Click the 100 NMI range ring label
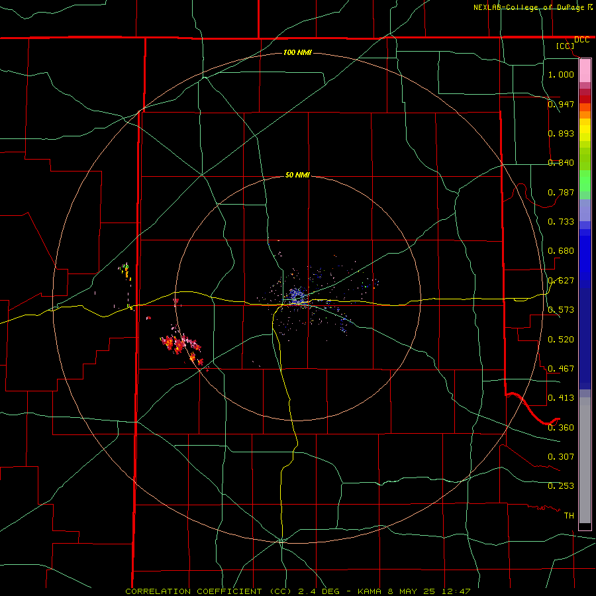This screenshot has height=596, width=596. [x=297, y=52]
